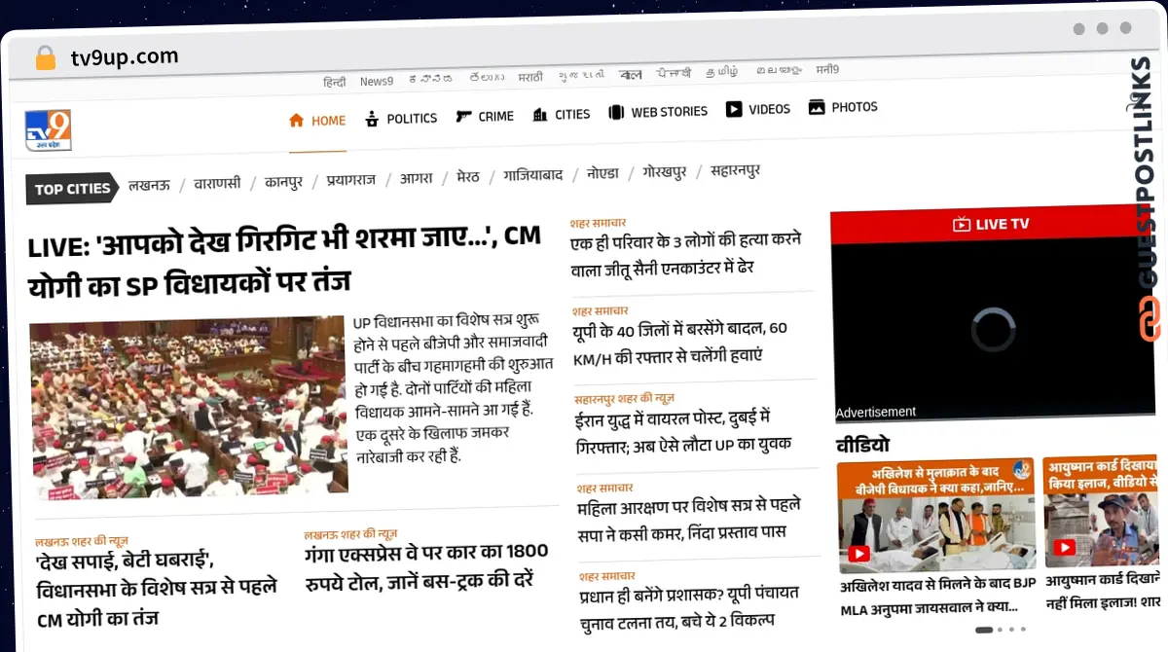The width and height of the screenshot is (1168, 652).
Task: Select लखनऊ from top cities
Action: [x=149, y=185]
